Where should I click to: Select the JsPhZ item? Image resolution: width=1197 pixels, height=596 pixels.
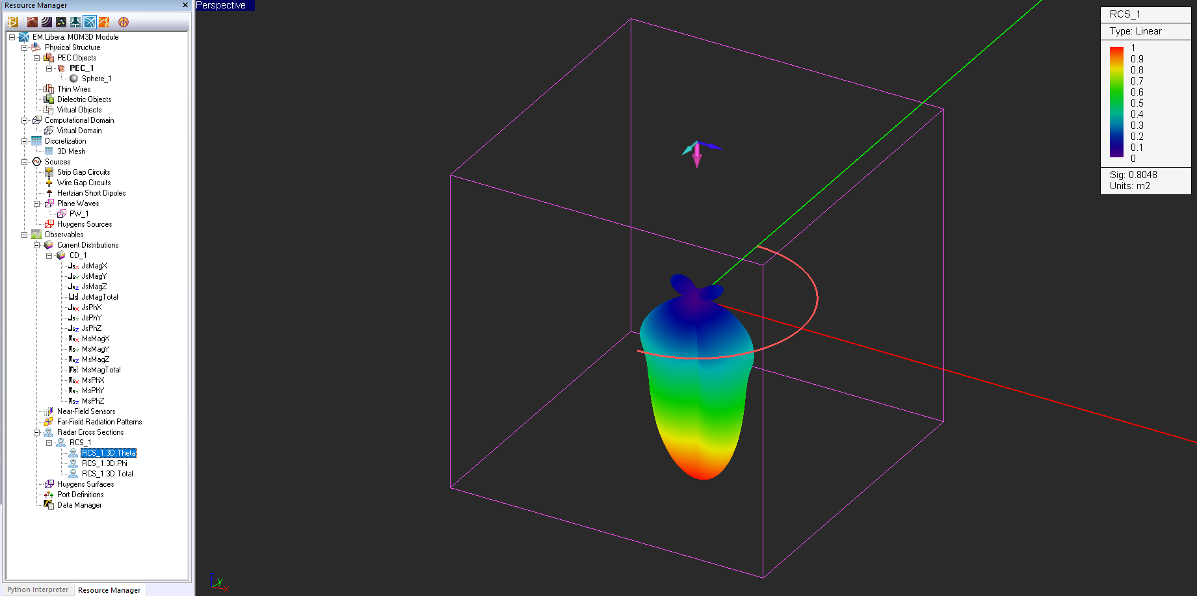(x=92, y=328)
